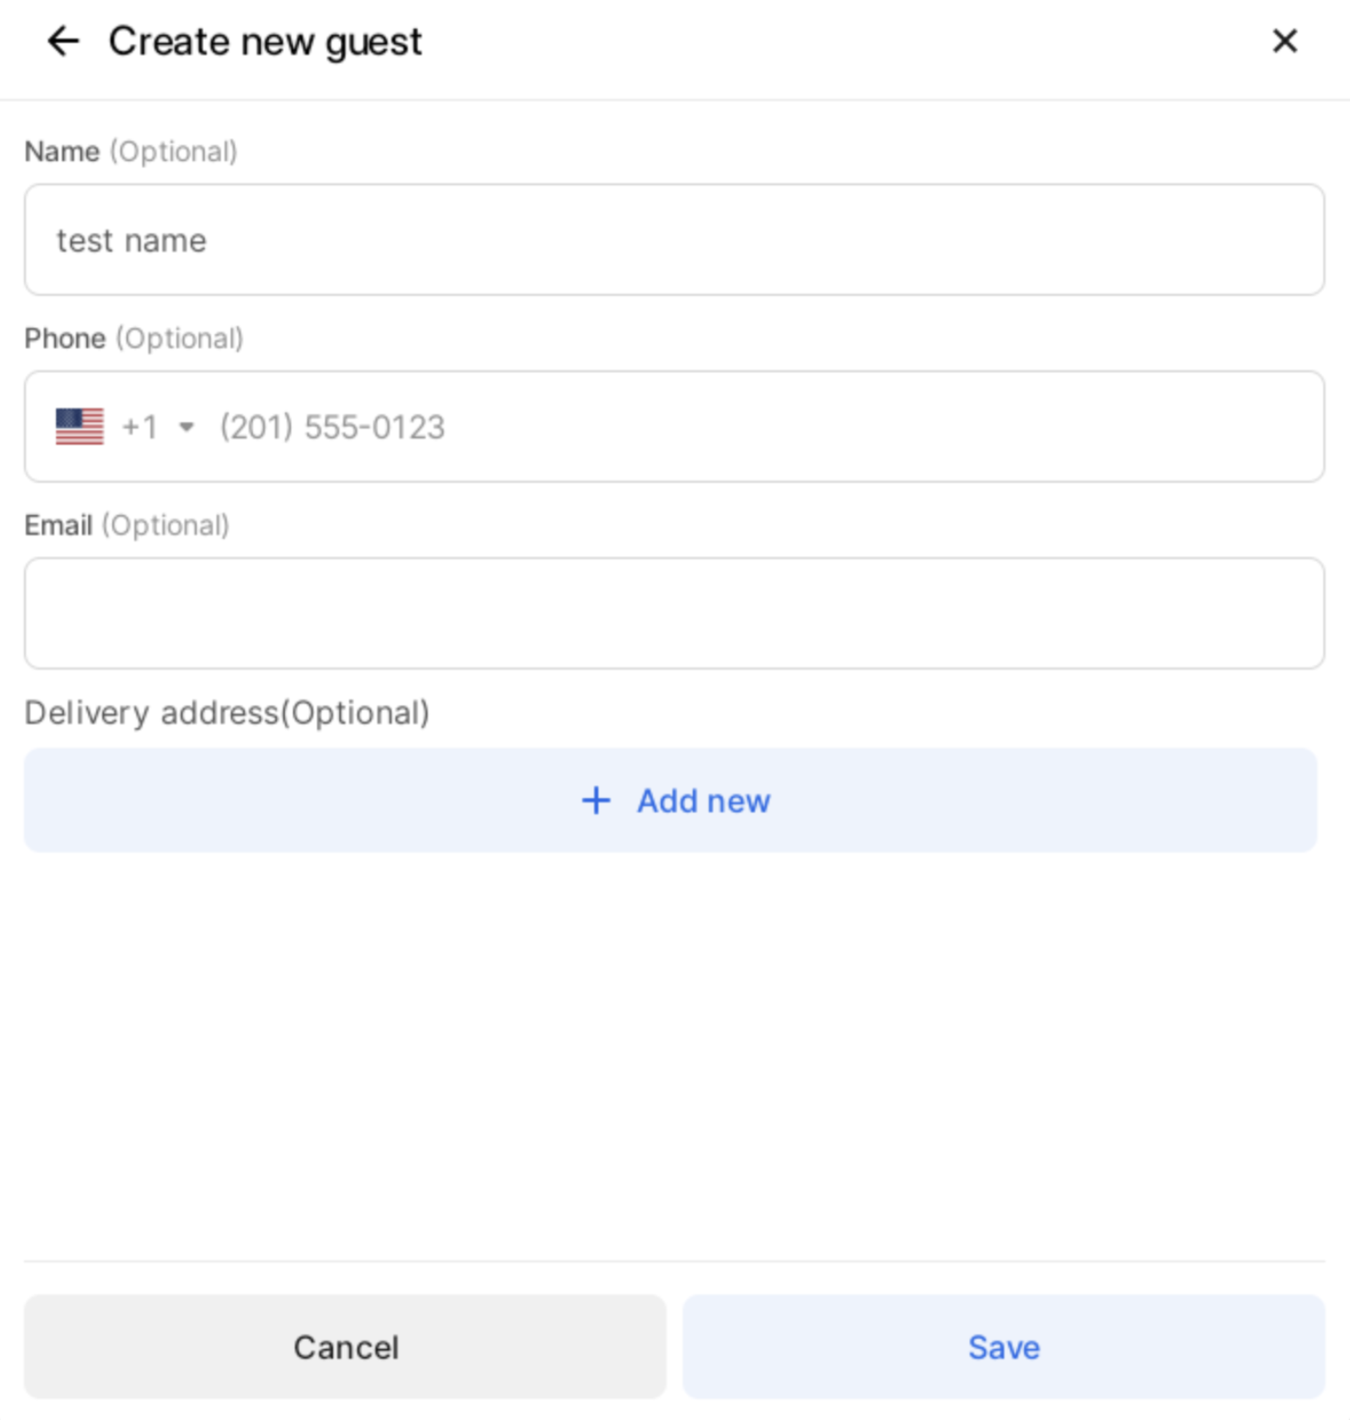Click the (Optional) text beside Phone

click(179, 339)
